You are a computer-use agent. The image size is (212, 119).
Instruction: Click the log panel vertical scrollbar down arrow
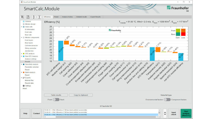pos(159,115)
